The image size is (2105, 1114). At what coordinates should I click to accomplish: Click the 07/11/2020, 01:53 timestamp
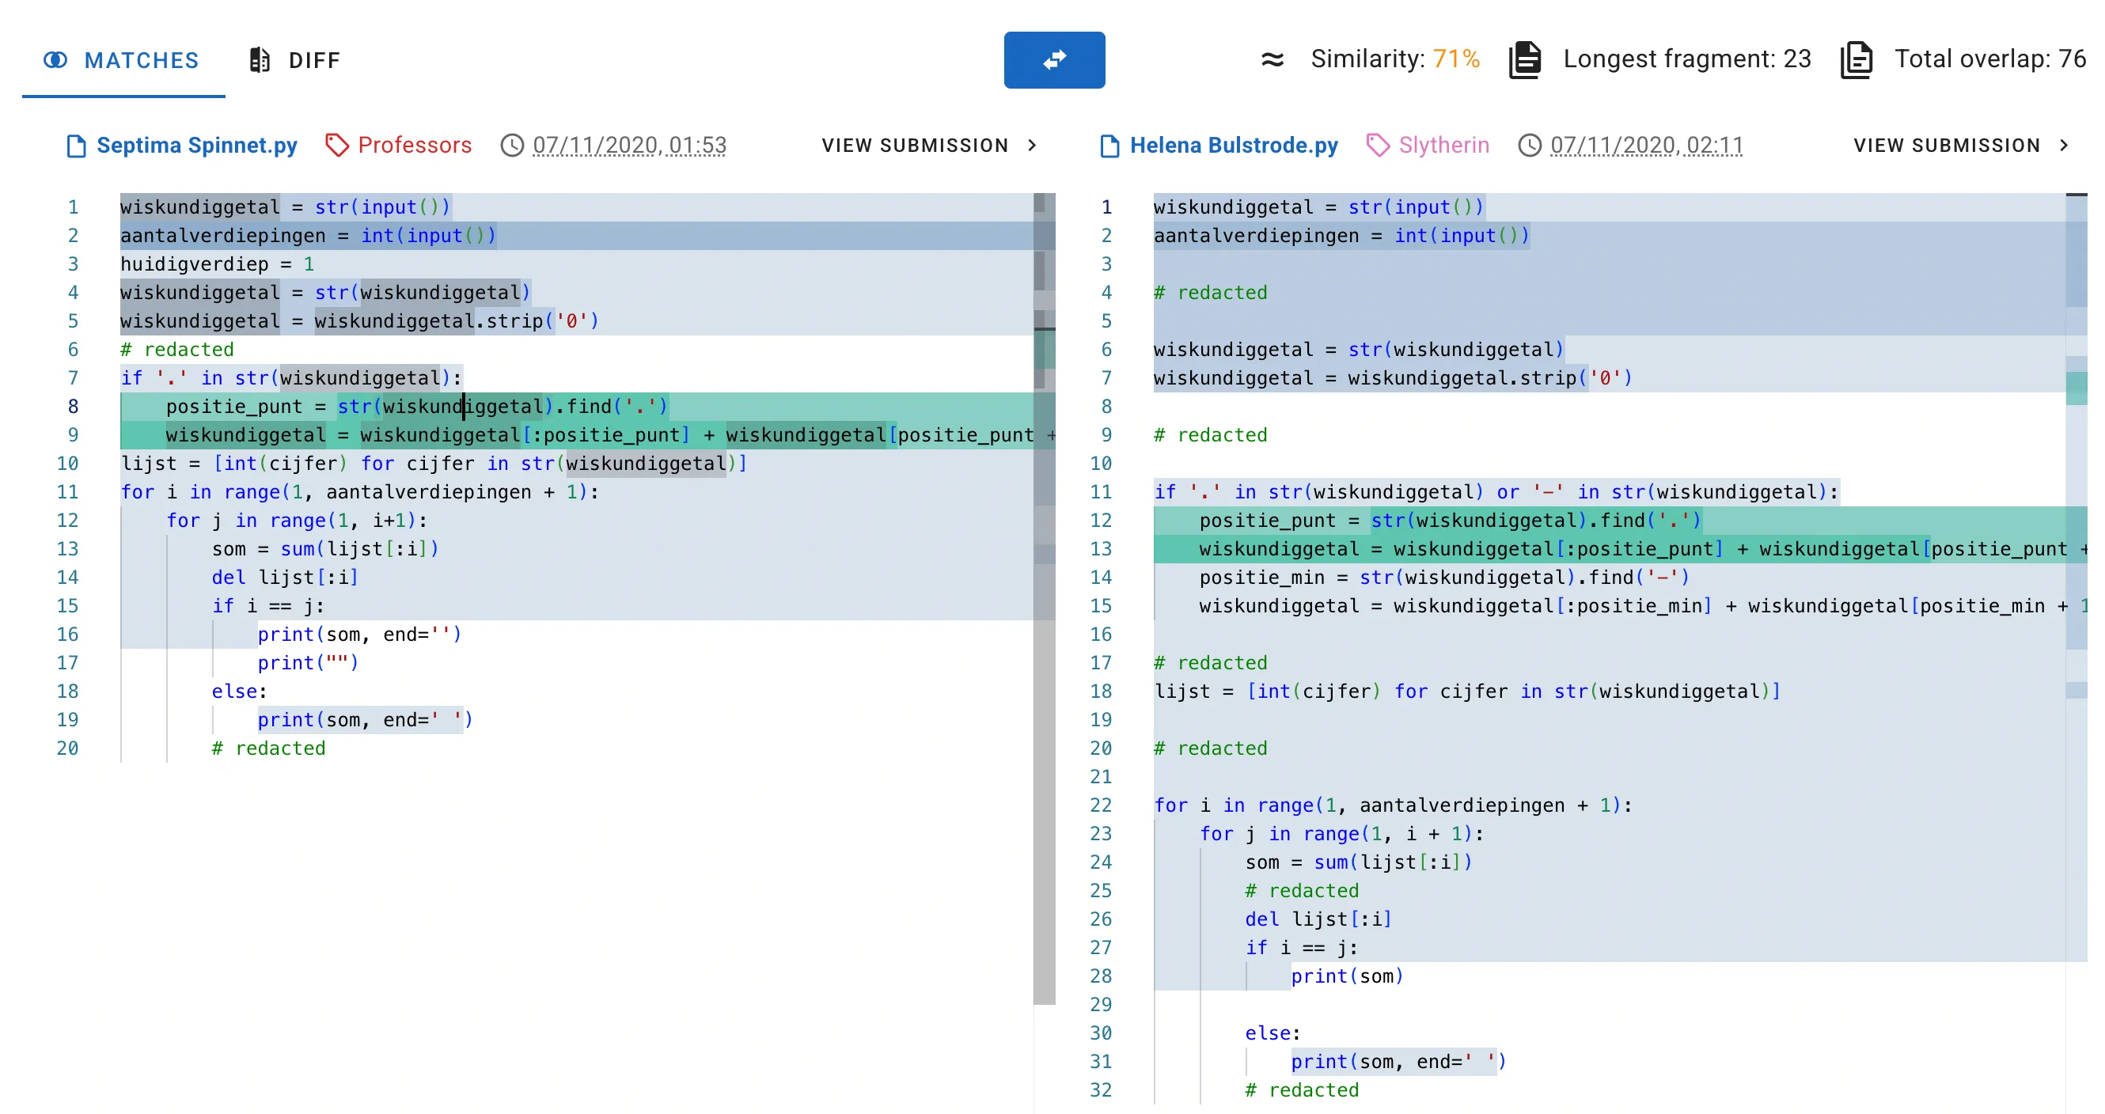pyautogui.click(x=629, y=146)
